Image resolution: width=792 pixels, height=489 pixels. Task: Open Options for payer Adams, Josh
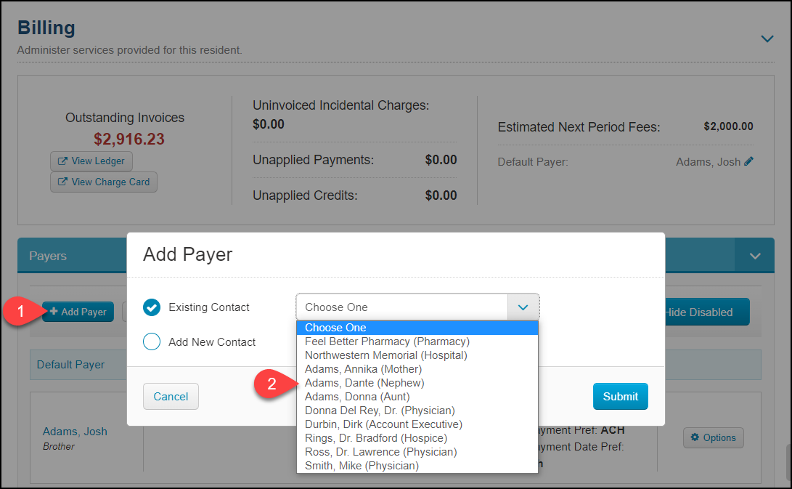tap(713, 437)
